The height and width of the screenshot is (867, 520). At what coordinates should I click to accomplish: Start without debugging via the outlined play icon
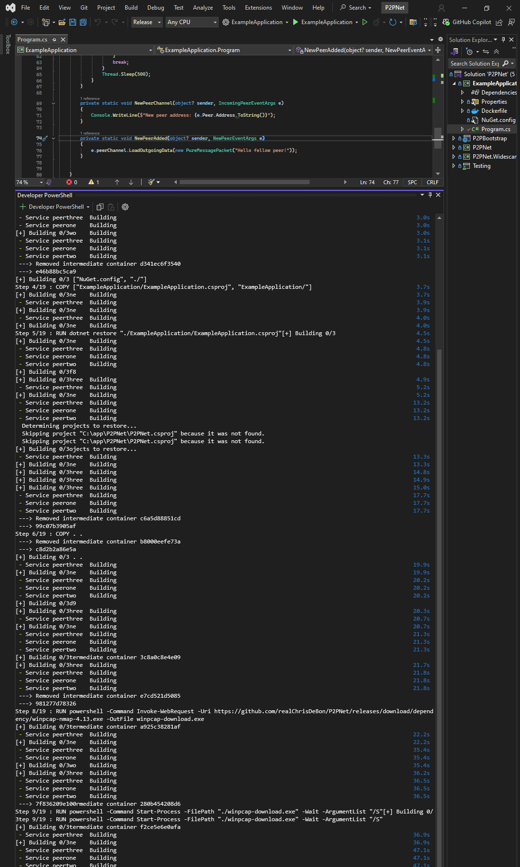pyautogui.click(x=365, y=22)
